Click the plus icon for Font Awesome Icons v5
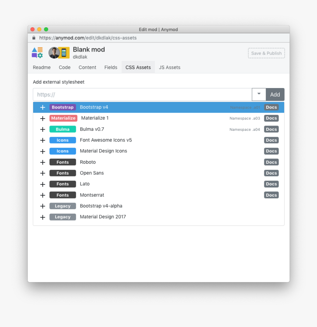Screen dimensions: 317x327 (x=42, y=140)
